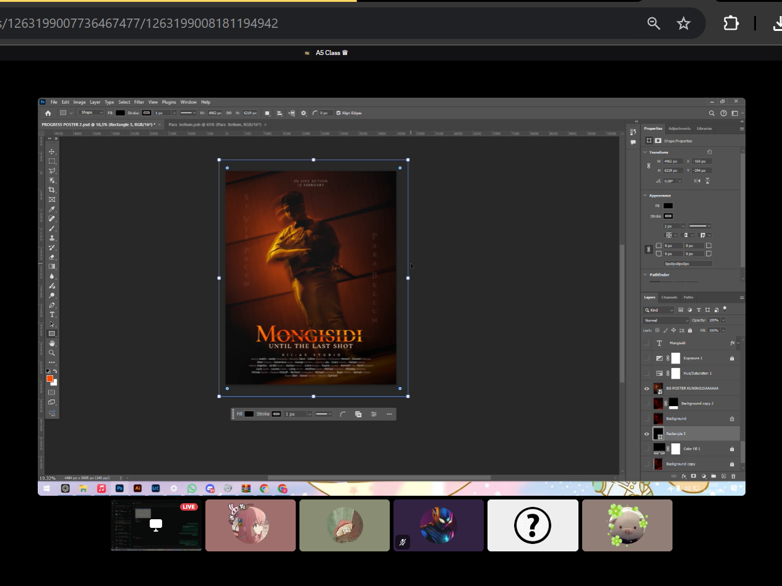Image resolution: width=782 pixels, height=586 pixels.
Task: Select the Crop tool in the toolbar
Action: pos(52,190)
